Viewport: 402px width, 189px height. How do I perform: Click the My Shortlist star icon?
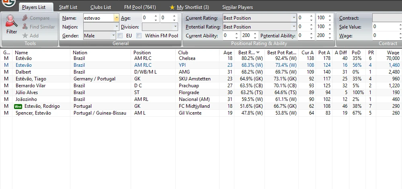click(x=172, y=7)
